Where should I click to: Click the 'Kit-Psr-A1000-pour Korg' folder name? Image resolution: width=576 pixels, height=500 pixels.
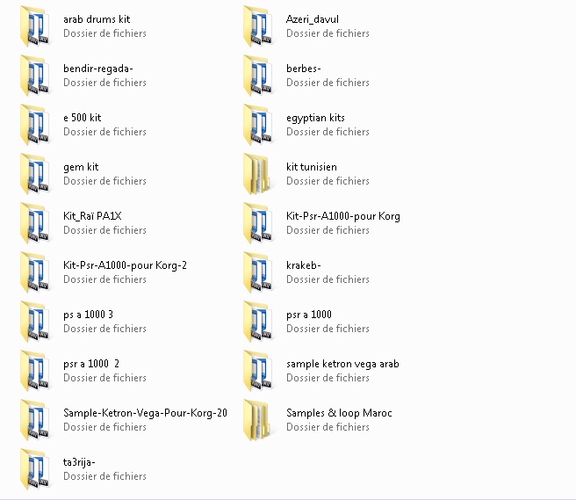(x=343, y=216)
